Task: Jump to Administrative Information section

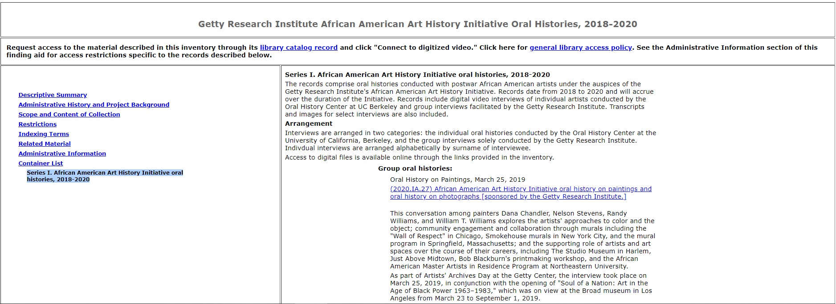Action: (62, 153)
